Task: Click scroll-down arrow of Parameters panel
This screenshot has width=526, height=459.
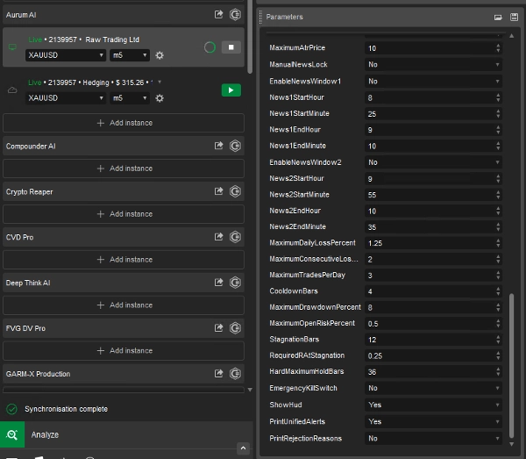Action: coord(512,444)
